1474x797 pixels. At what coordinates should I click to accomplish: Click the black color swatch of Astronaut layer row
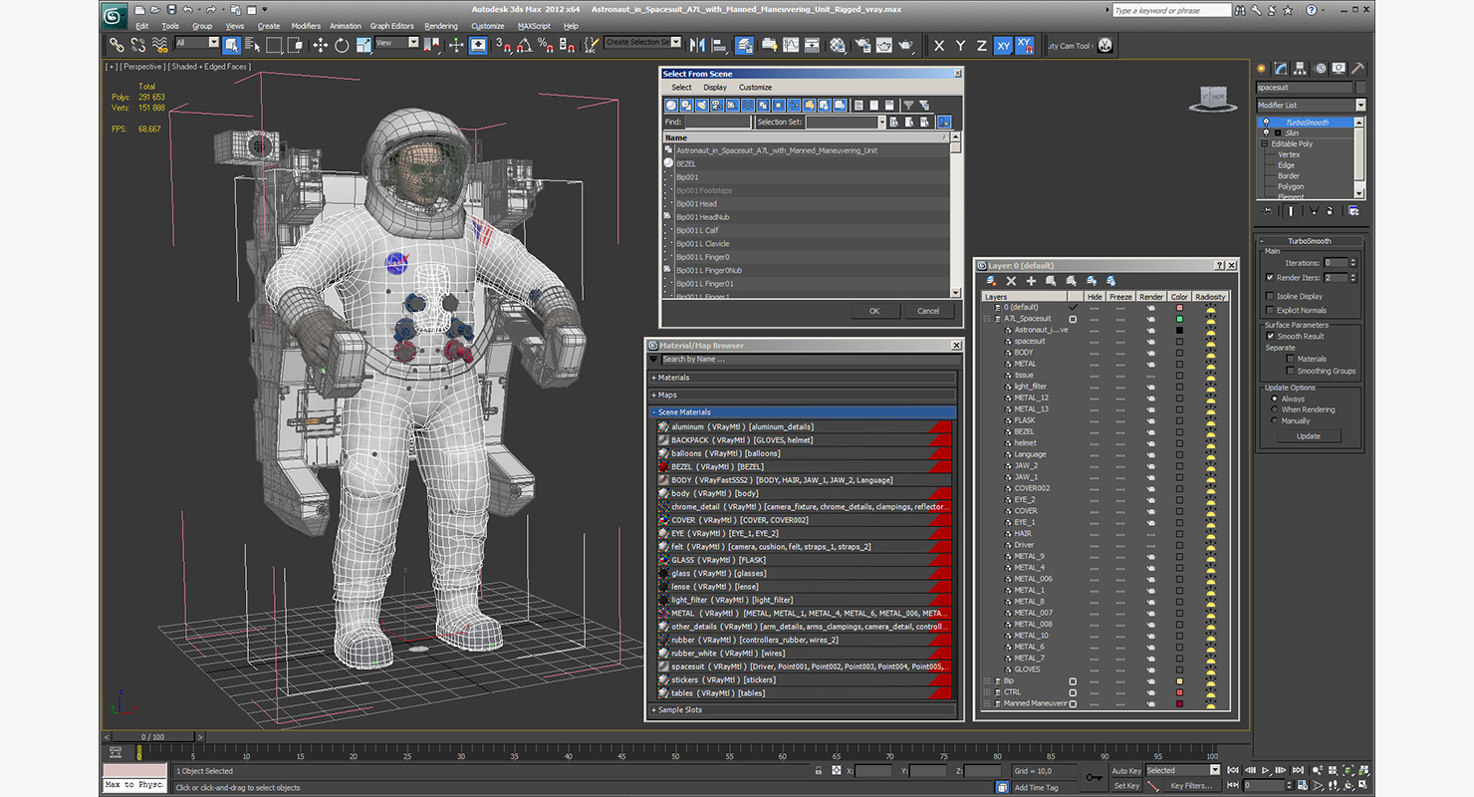(x=1179, y=330)
